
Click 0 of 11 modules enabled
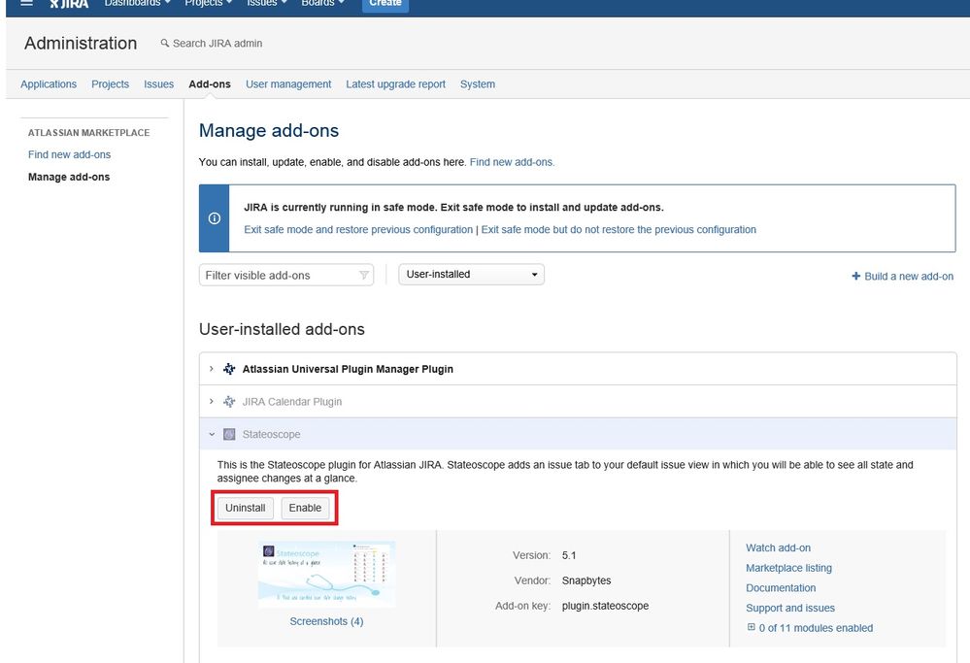coord(816,628)
